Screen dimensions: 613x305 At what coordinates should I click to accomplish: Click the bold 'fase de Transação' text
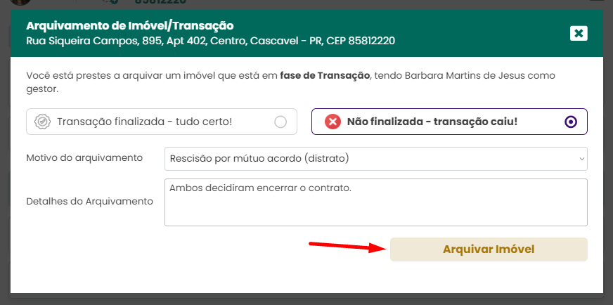pyautogui.click(x=325, y=75)
